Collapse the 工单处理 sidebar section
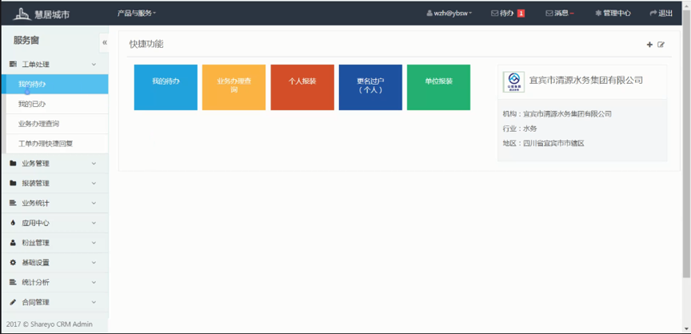 (x=54, y=65)
